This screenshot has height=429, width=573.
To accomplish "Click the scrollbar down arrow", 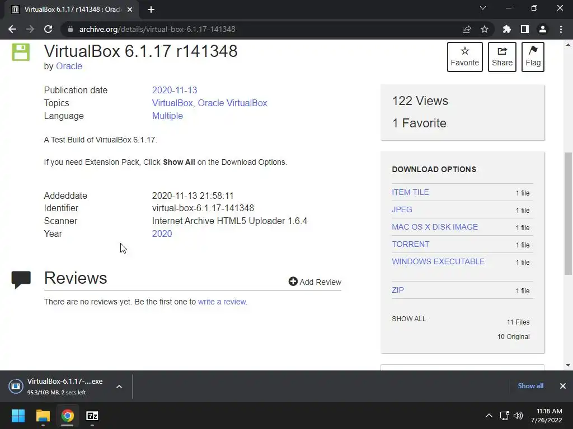I will [568, 365].
